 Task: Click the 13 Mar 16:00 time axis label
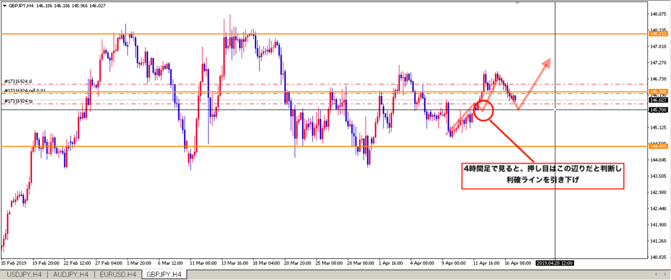point(234,263)
